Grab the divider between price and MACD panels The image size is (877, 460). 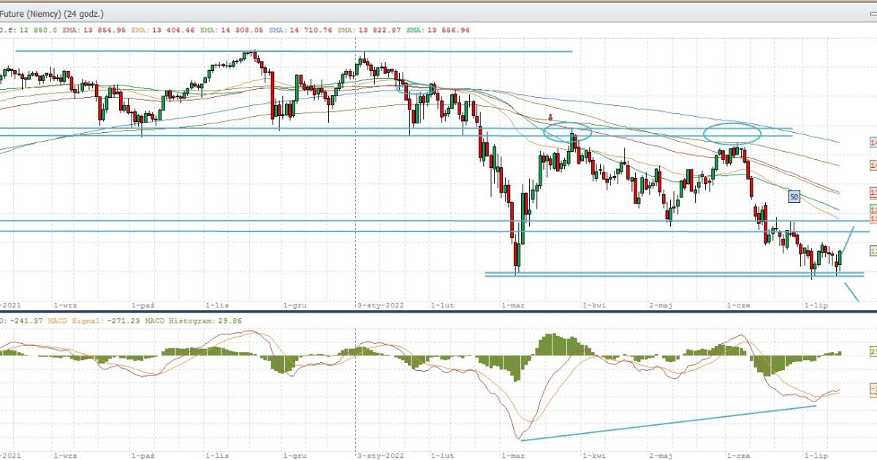(x=438, y=312)
